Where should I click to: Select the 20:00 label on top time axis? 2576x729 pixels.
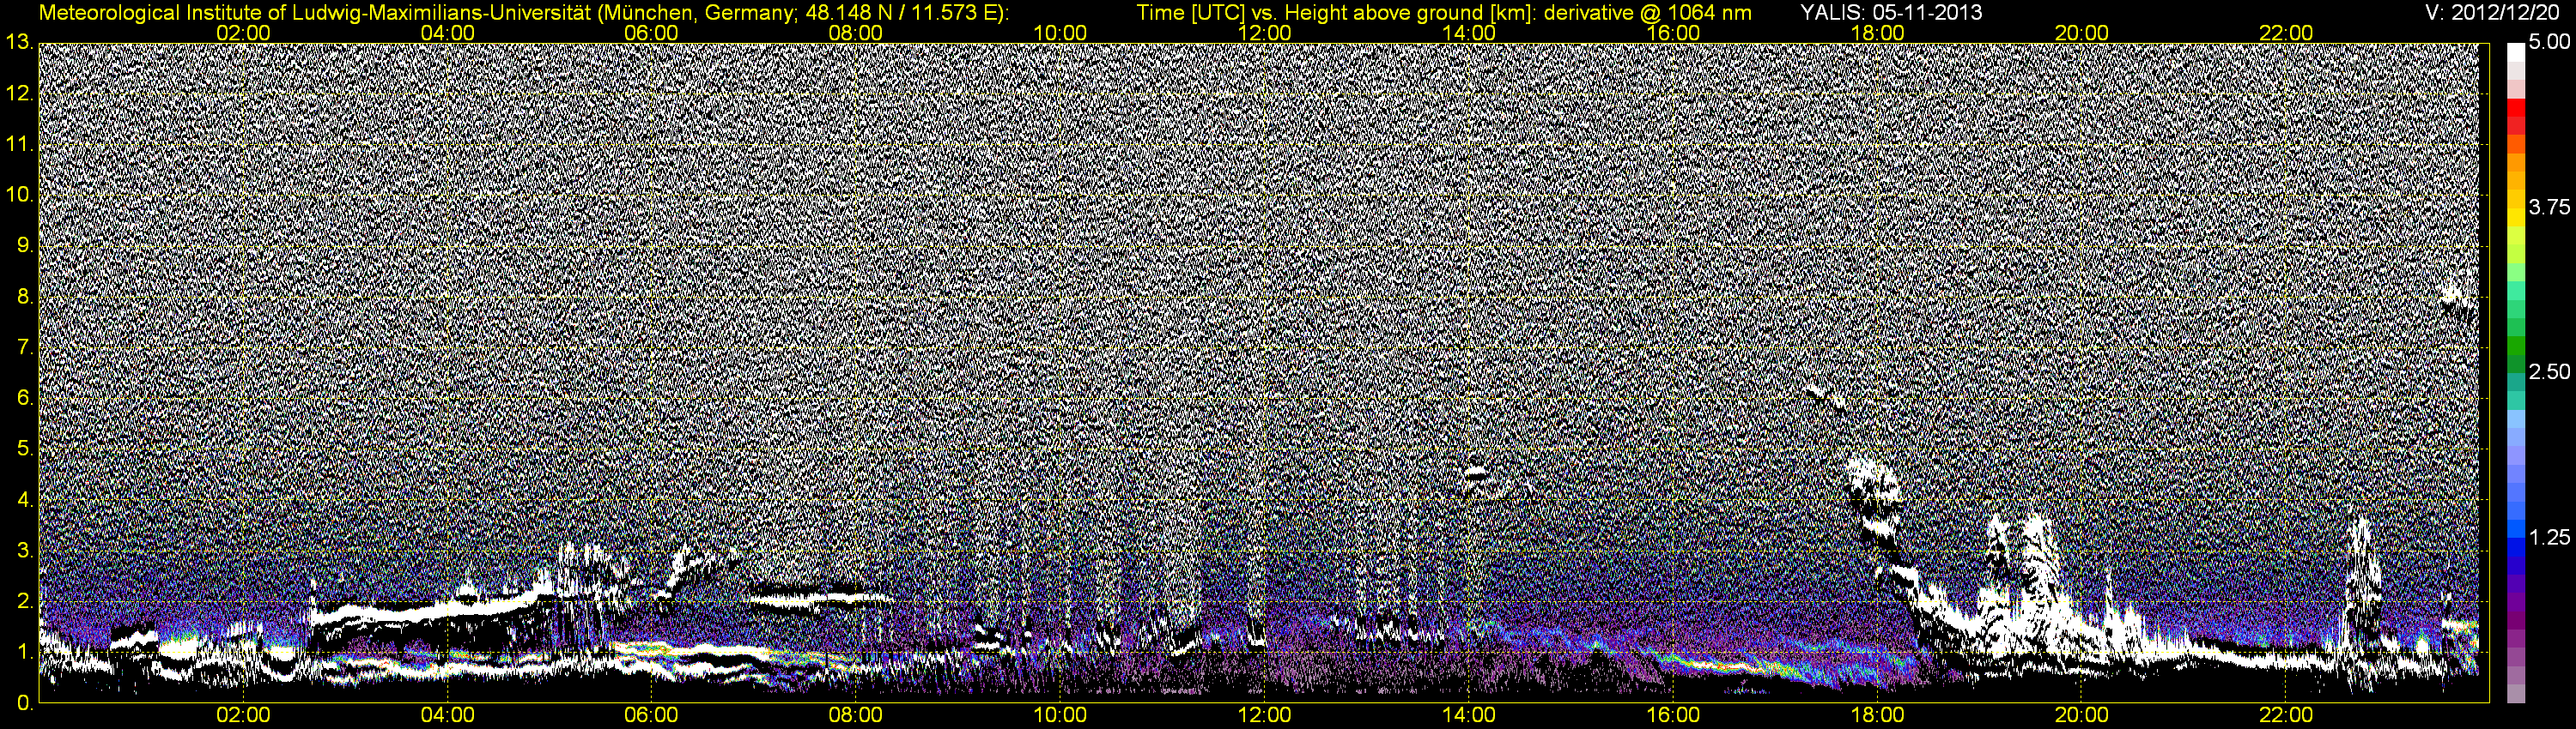[2082, 33]
